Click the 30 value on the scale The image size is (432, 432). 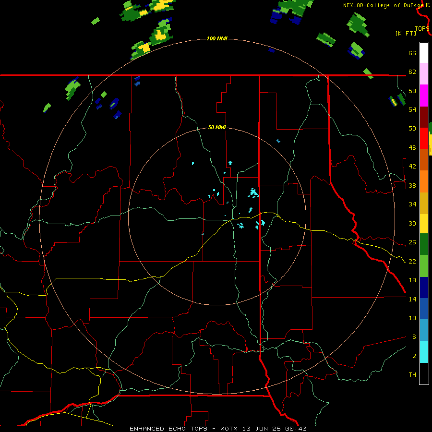[x=412, y=223]
